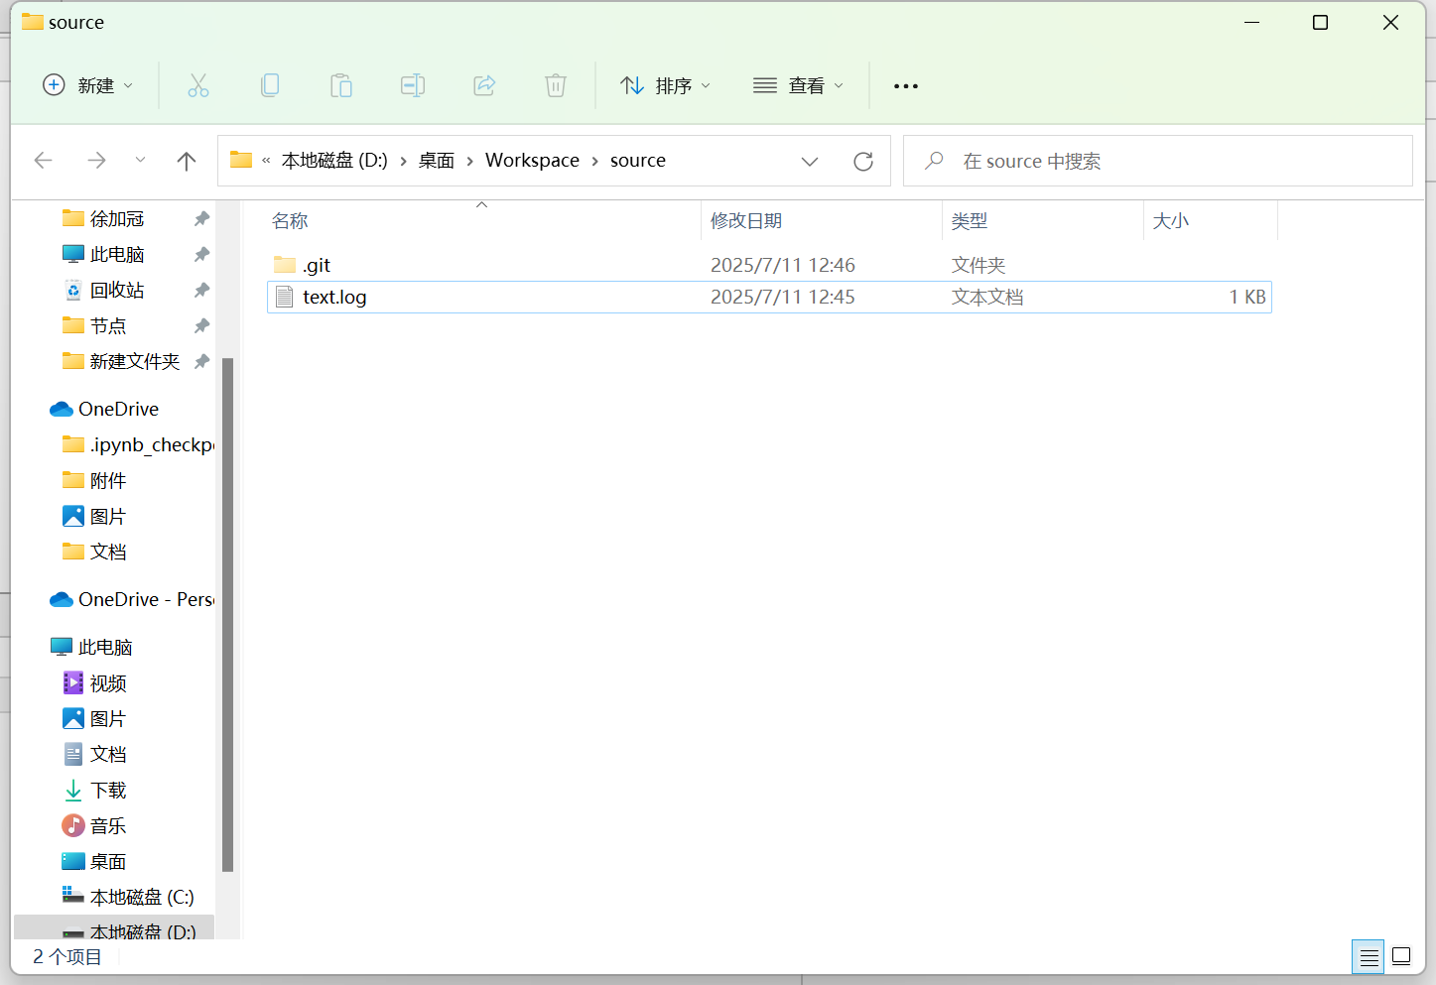Screen dimensions: 1436x985
Task: Open 附件 folder under OneDrive
Action: [108, 480]
